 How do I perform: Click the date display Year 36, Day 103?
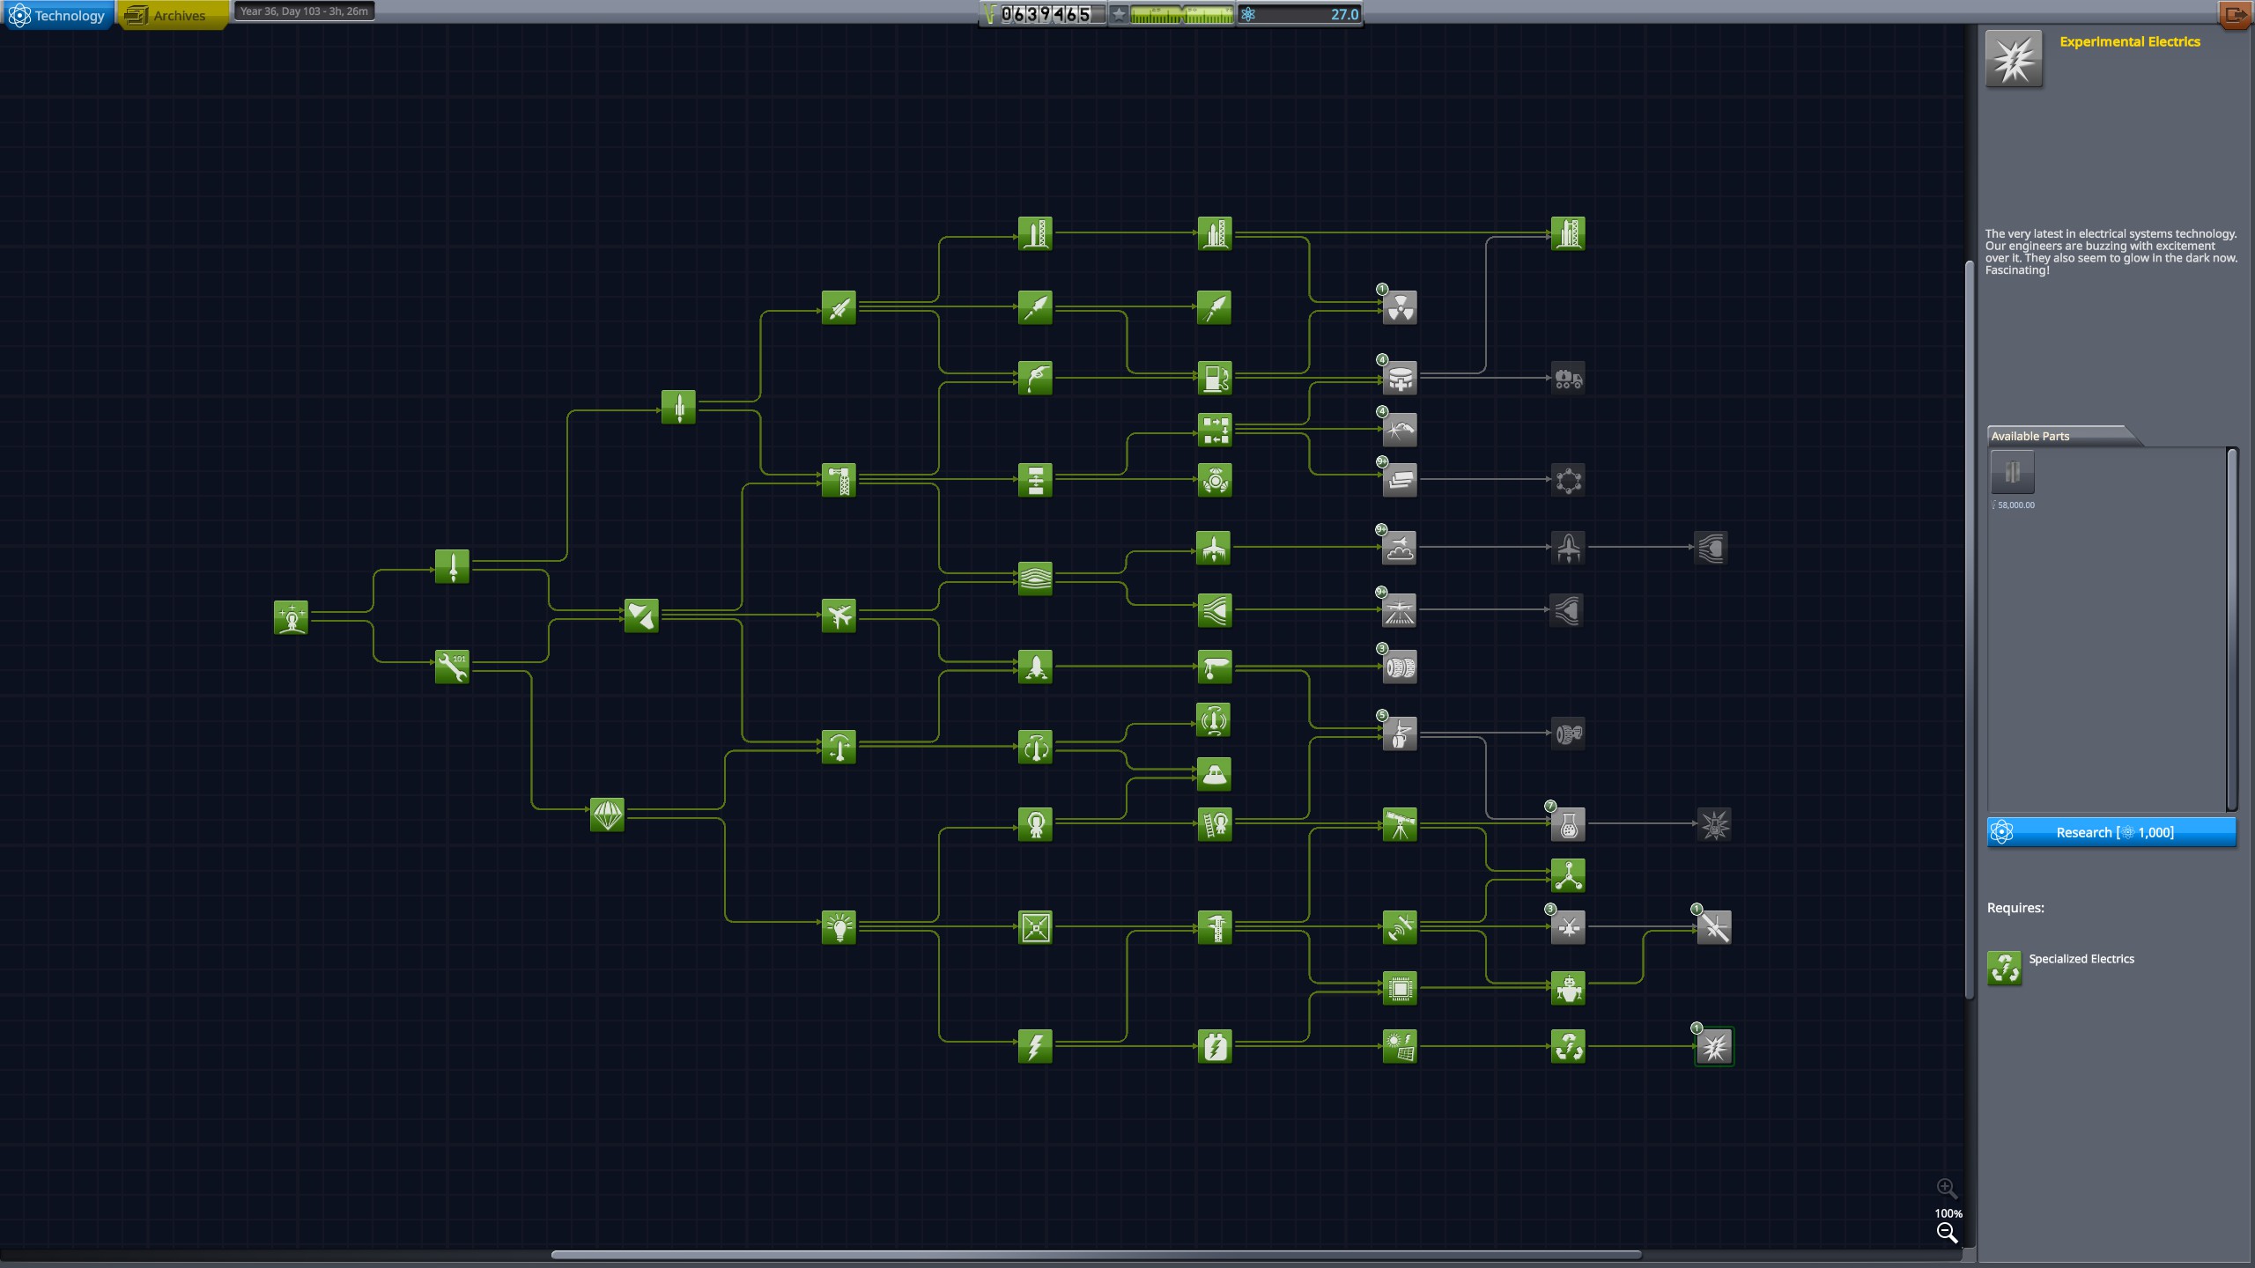pos(304,11)
